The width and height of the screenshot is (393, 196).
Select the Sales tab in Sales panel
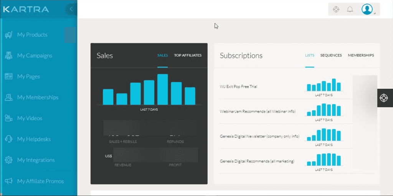[x=163, y=55]
